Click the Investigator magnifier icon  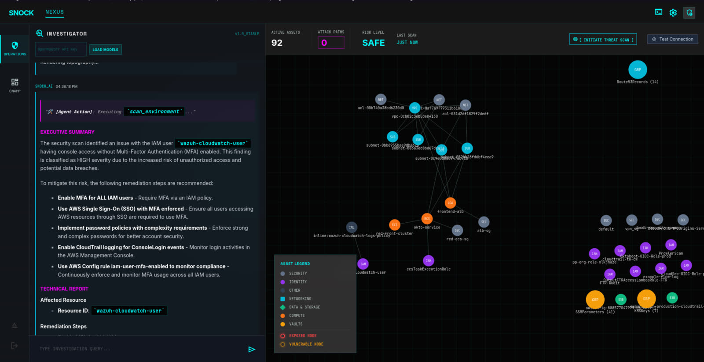40,33
